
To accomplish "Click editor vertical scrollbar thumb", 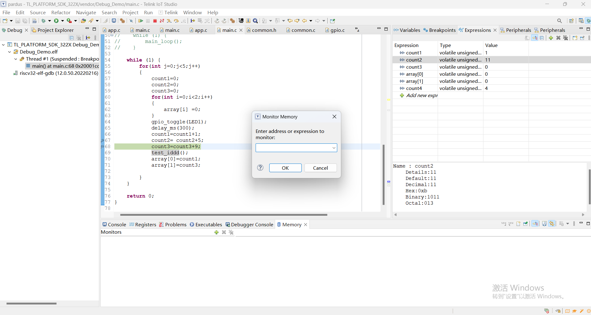I will point(383,175).
